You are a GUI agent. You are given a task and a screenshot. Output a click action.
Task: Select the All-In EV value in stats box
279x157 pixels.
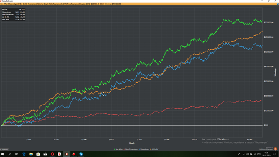(20, 17)
